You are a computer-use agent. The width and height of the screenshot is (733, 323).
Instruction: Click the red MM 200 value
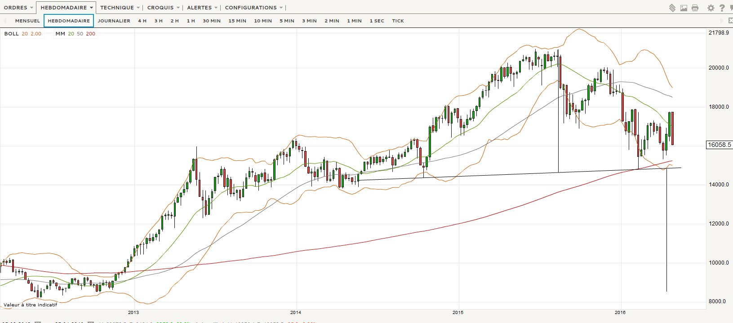90,34
